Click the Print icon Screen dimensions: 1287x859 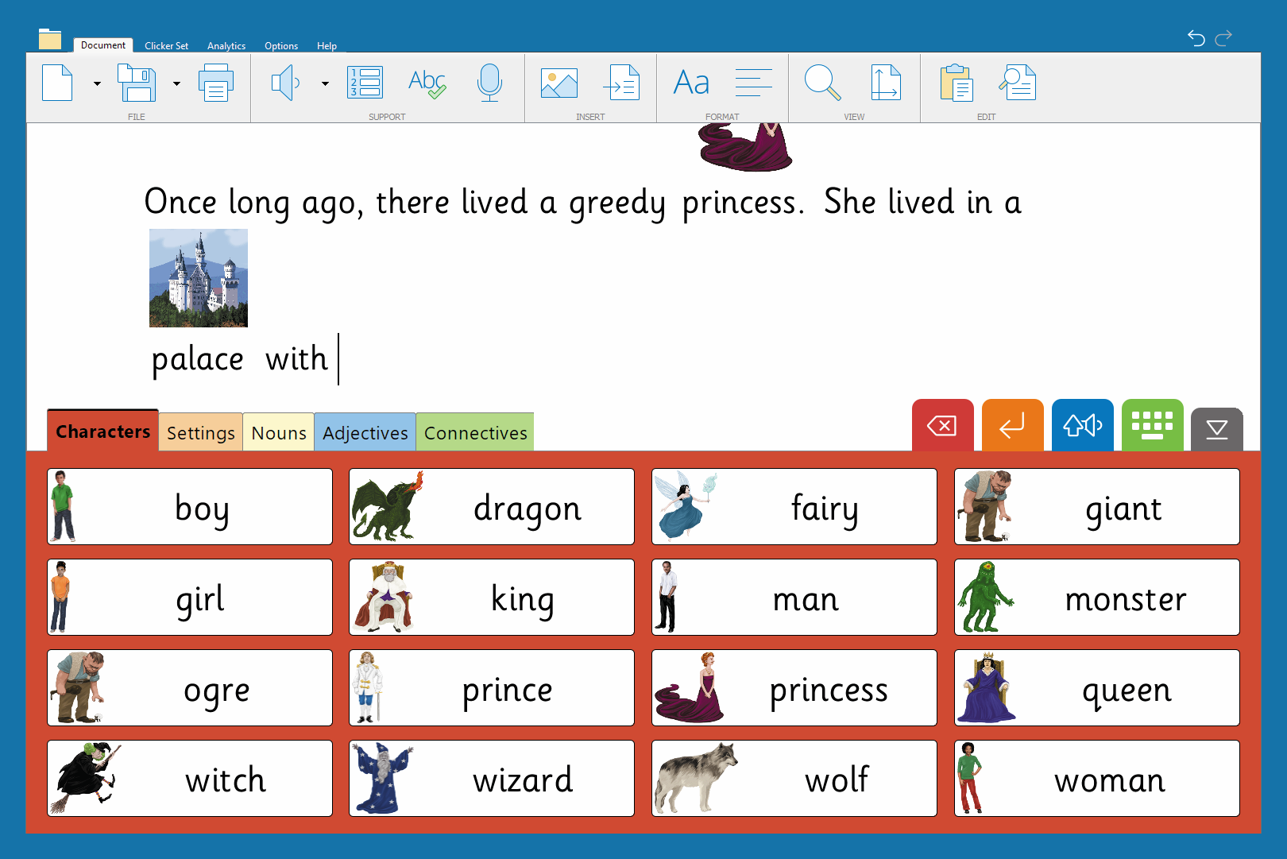click(216, 83)
